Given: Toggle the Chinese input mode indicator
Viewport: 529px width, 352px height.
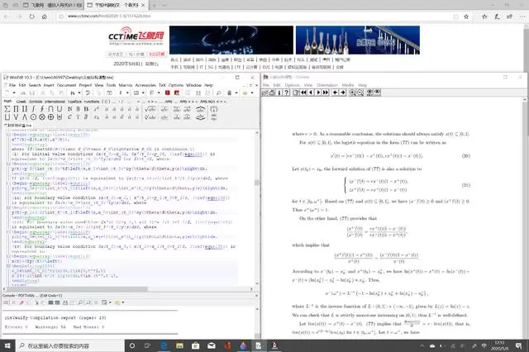Looking at the screenshot, I should [x=484, y=345].
